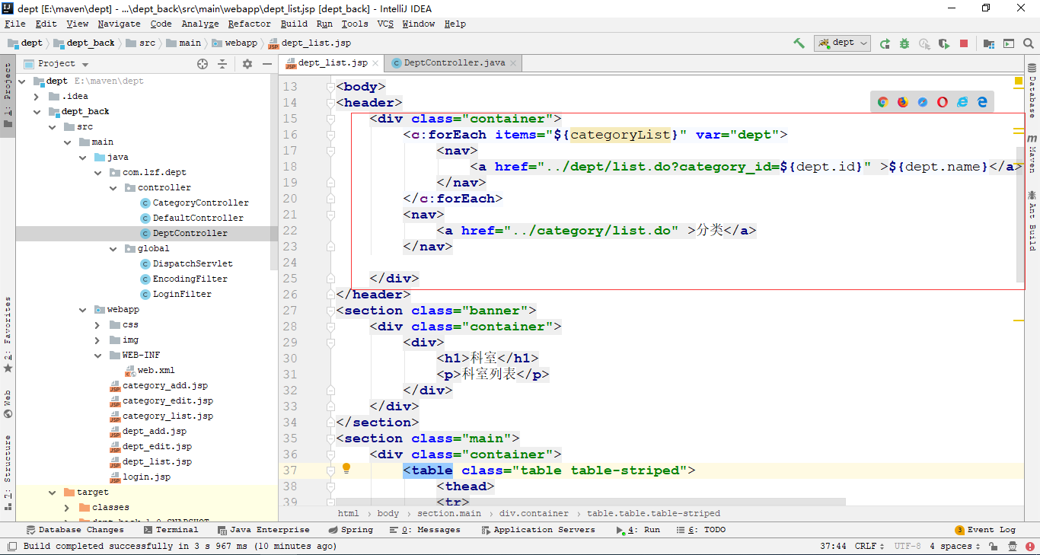
Task: Toggle code folding marker on line 27
Action: tap(330, 311)
